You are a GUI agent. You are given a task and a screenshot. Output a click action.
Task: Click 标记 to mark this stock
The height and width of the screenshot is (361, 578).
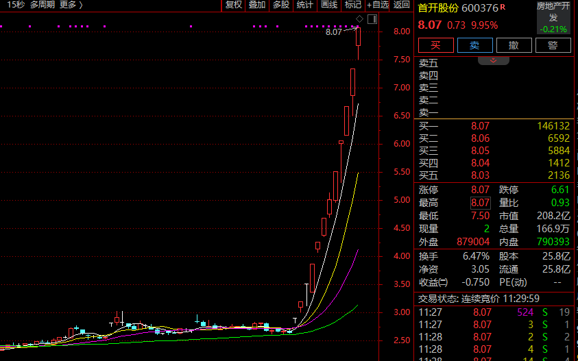pos(353,5)
